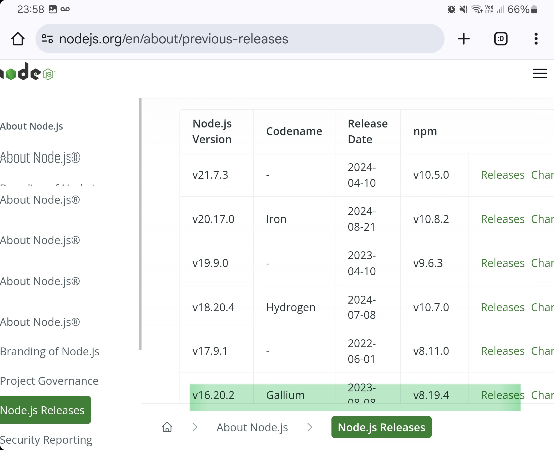Viewport: 554px width, 450px height.
Task: Click the breadcrumb home icon
Action: tap(167, 427)
